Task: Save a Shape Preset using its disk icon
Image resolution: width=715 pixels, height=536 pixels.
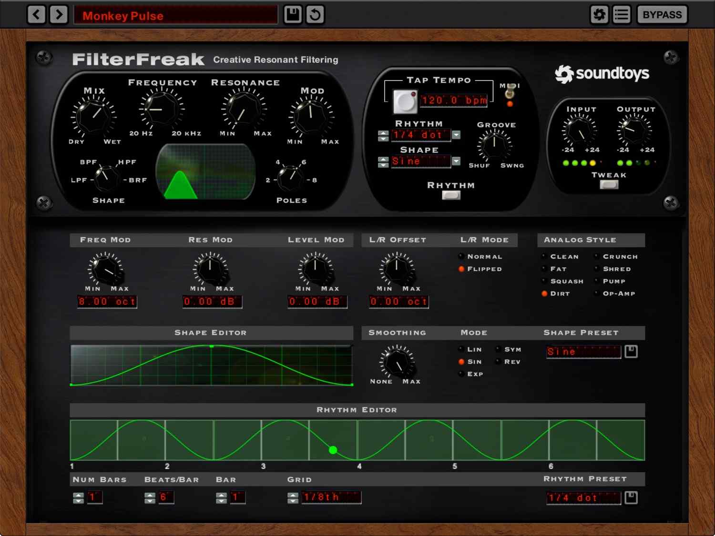Action: coord(630,351)
